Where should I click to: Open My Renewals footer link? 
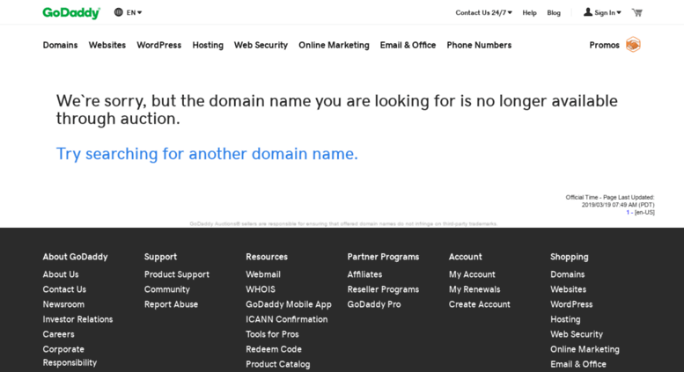474,289
